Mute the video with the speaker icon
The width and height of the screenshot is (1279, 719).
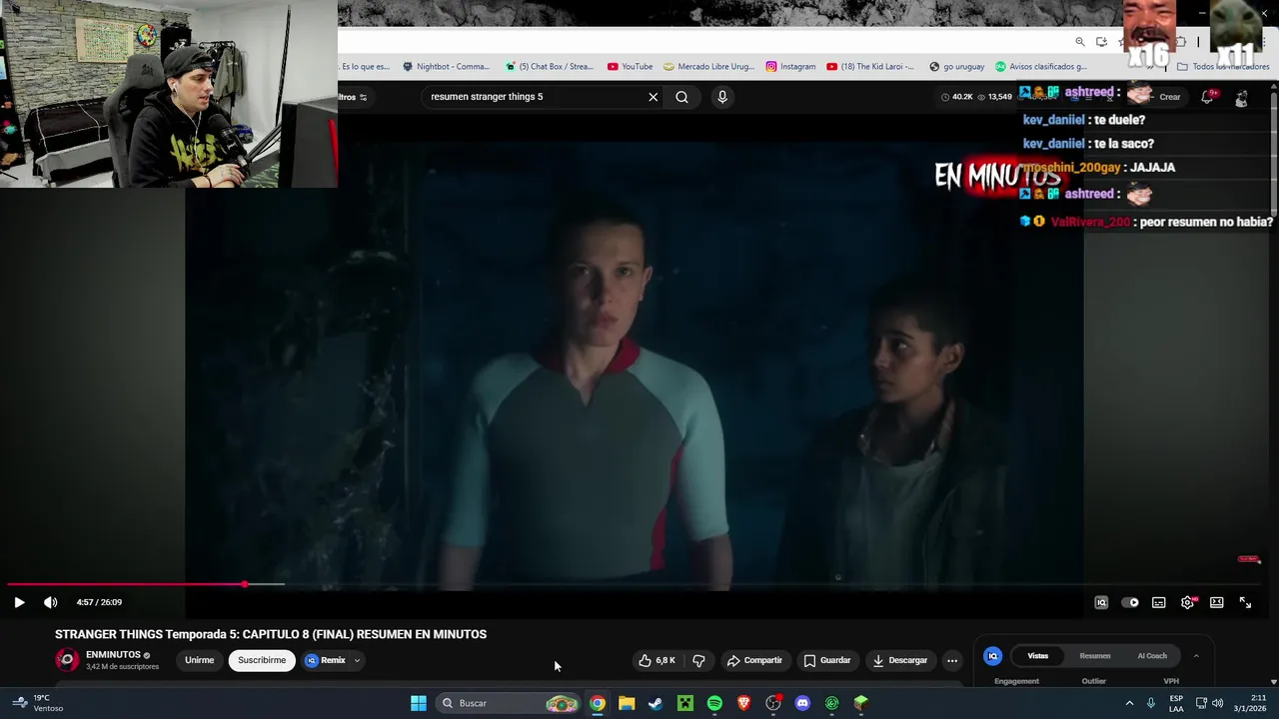click(51, 602)
